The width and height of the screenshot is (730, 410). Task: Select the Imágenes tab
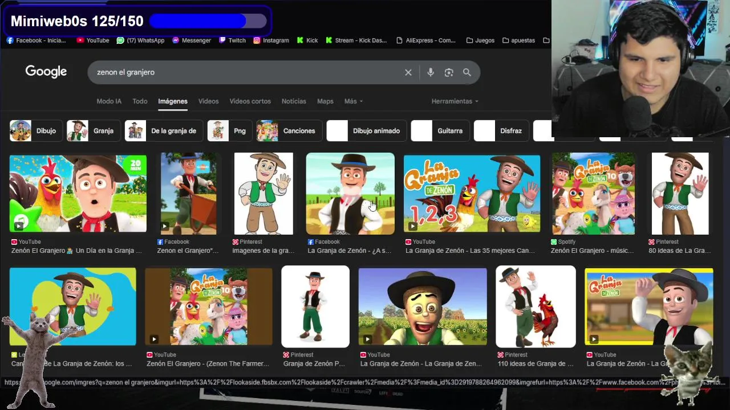tap(173, 101)
